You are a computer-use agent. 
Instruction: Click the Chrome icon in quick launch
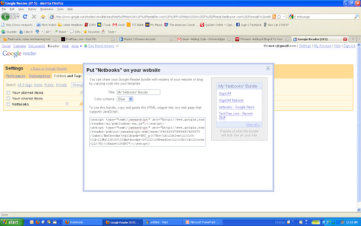[x=49, y=222]
